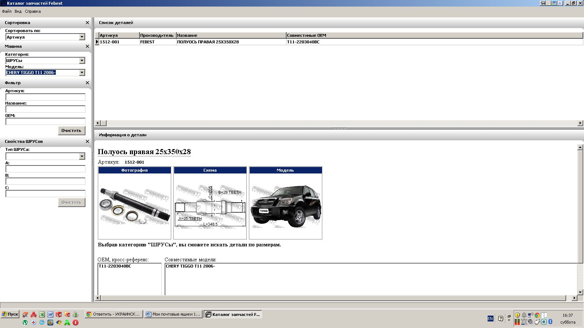Sort parts list by Название column header
This screenshot has width=584, height=328.
point(231,35)
